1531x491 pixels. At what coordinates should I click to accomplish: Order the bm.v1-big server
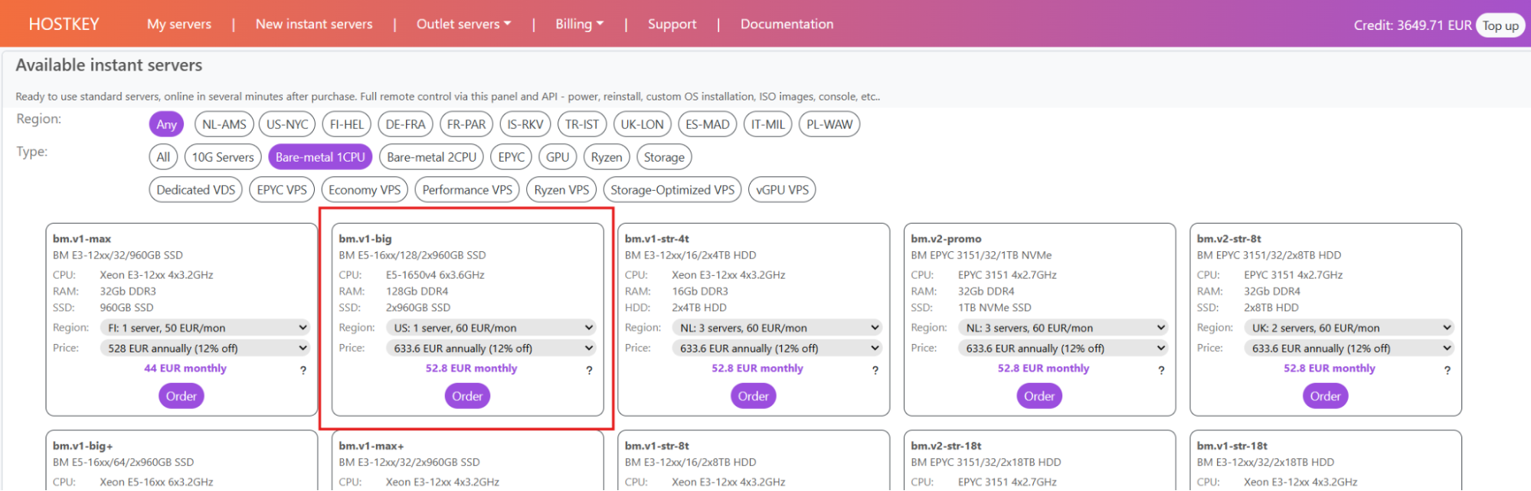click(x=467, y=396)
